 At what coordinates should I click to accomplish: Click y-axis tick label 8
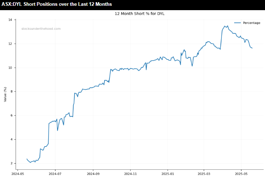11,91
